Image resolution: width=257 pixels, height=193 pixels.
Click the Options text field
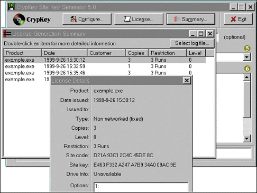point(141,187)
